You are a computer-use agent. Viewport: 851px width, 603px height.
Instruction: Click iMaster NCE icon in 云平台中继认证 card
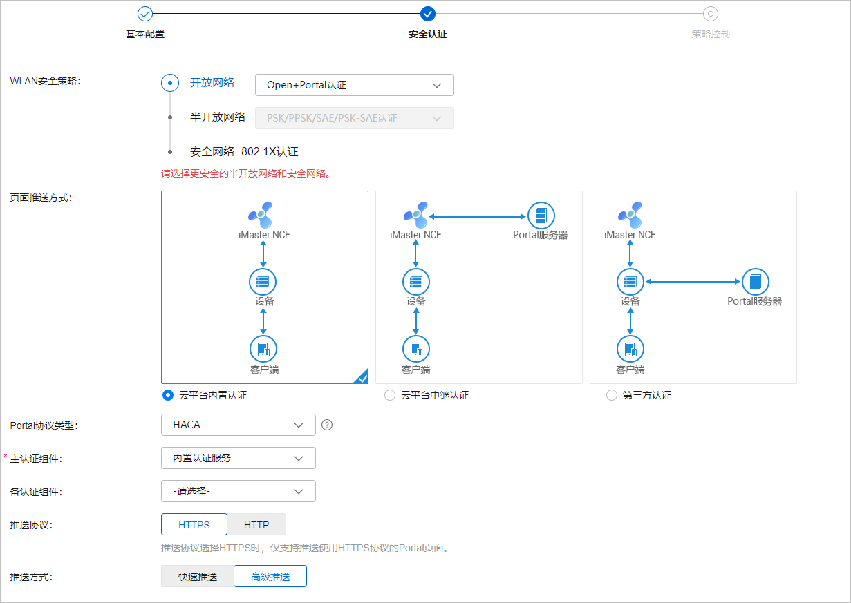[415, 214]
